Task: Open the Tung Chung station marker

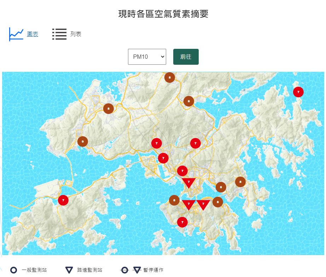Action: tap(63, 200)
